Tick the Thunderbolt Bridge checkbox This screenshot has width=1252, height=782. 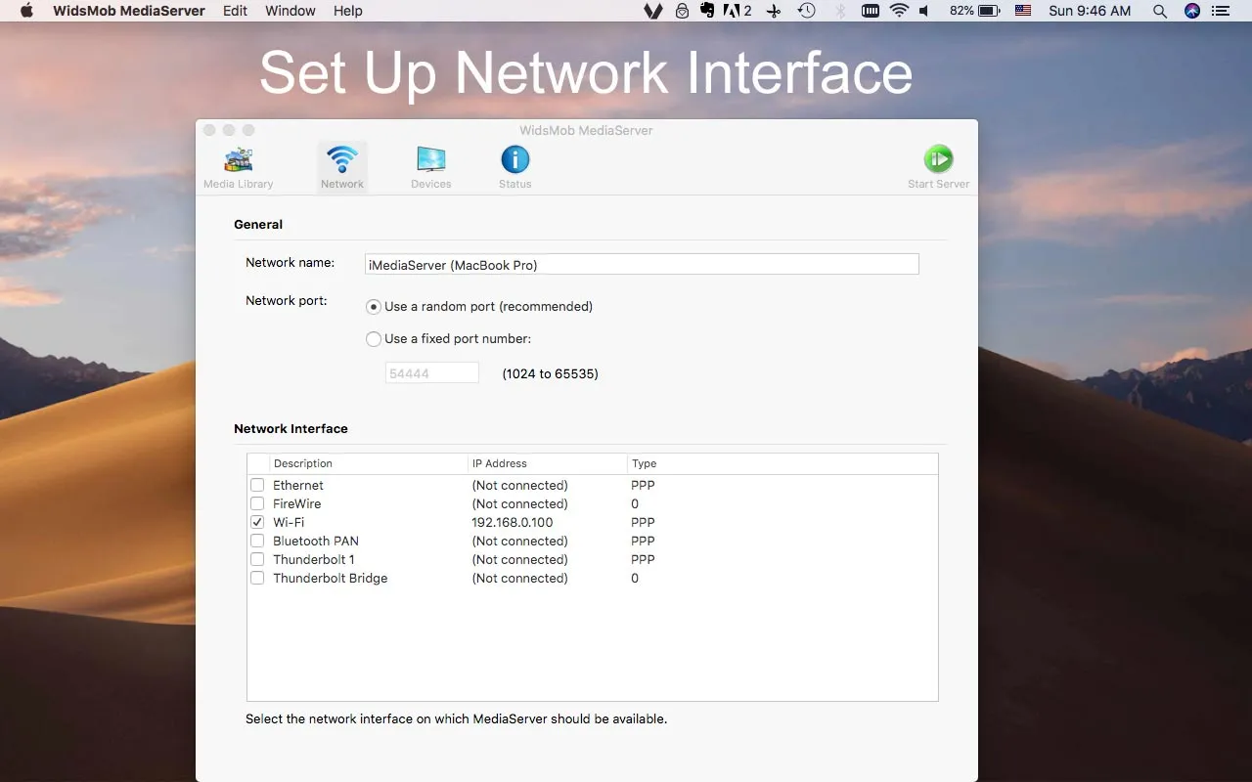pyautogui.click(x=257, y=578)
